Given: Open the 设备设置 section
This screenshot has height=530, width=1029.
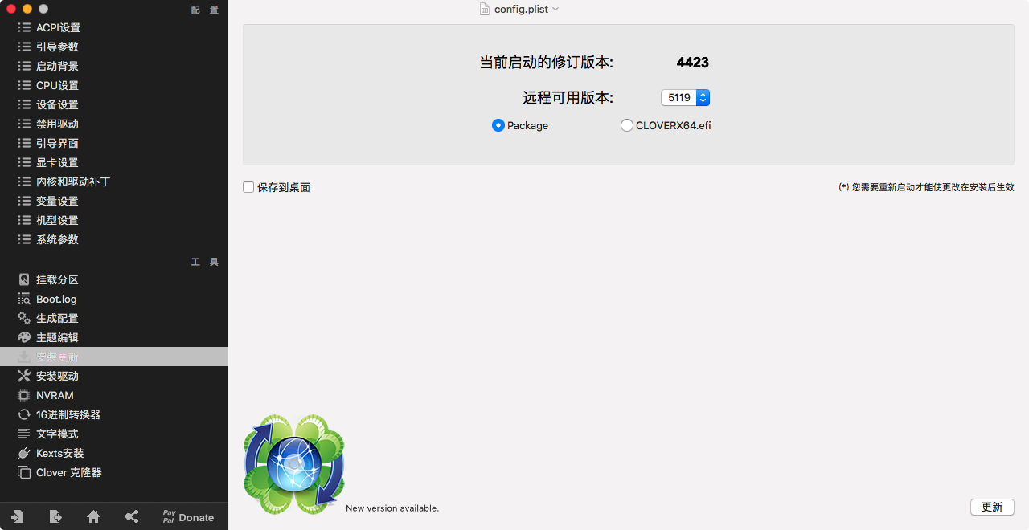Looking at the screenshot, I should click(113, 104).
